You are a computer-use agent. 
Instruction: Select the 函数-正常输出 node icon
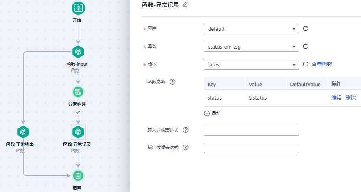23,132
